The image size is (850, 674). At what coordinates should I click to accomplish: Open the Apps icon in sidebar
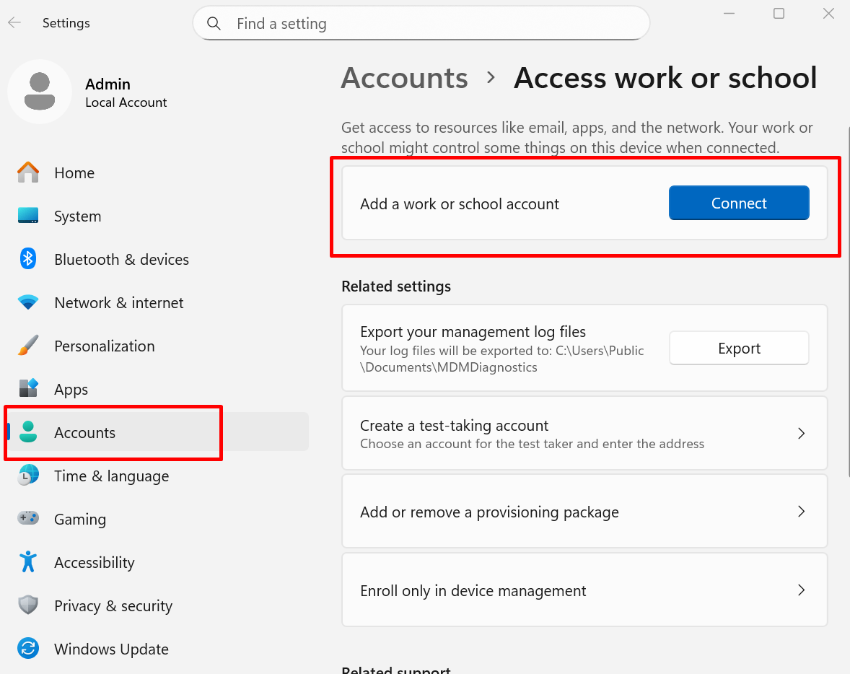tap(28, 389)
